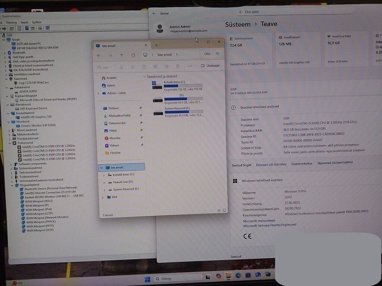Switch Explorer to large icons view button

(x=224, y=210)
